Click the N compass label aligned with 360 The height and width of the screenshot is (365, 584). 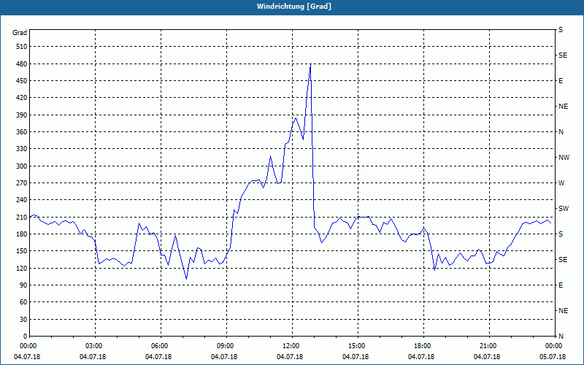[x=561, y=132]
